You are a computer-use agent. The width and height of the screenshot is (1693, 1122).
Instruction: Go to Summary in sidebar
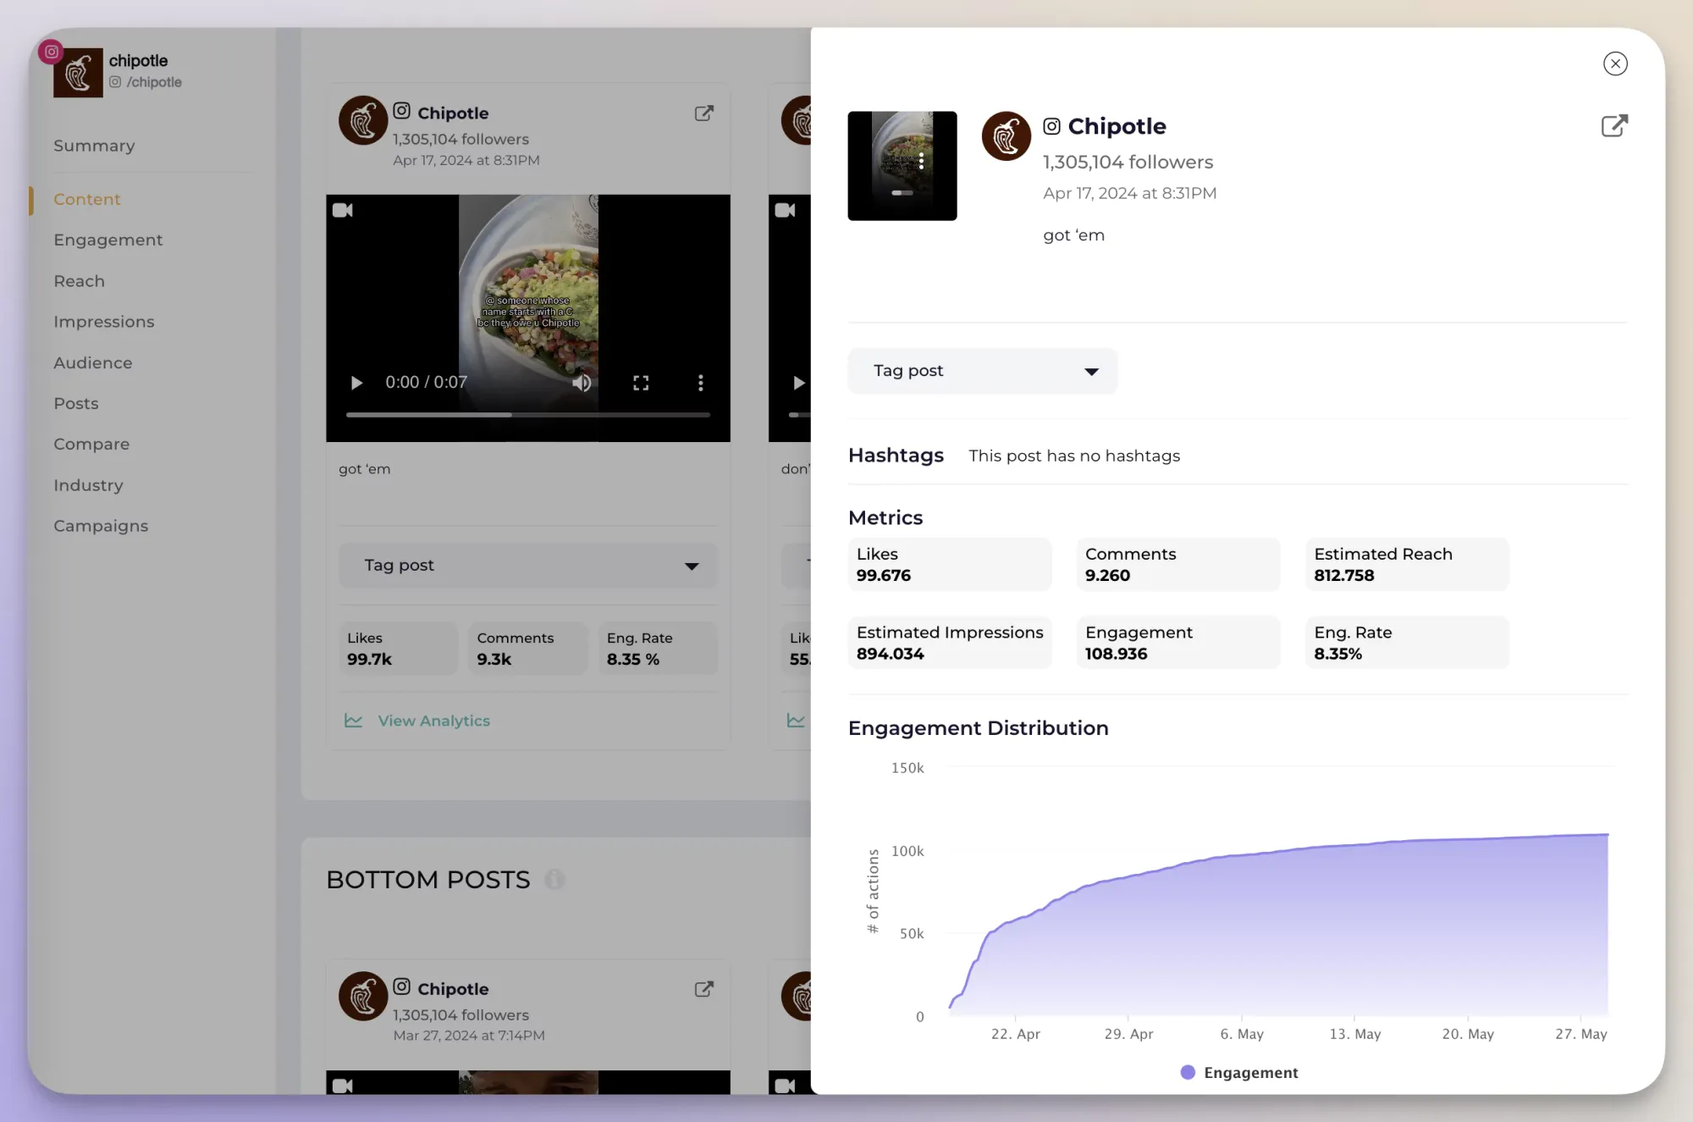tap(94, 146)
